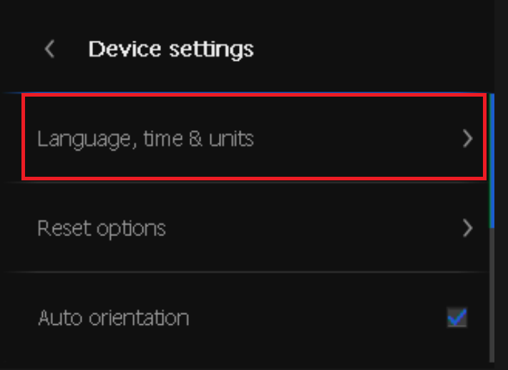Click the Auto orientation row
Screen dimensions: 508x370
click(243, 317)
